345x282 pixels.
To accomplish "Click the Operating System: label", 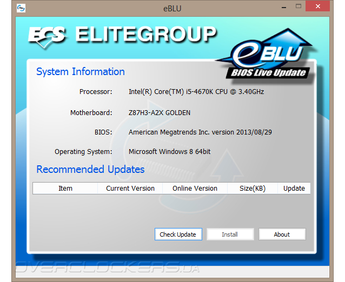I will [83, 152].
